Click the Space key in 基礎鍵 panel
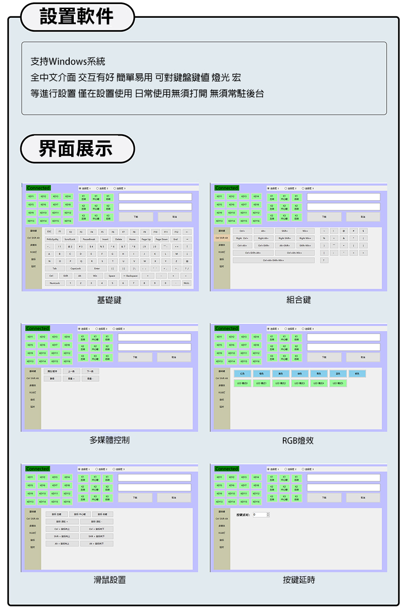 pyautogui.click(x=111, y=275)
